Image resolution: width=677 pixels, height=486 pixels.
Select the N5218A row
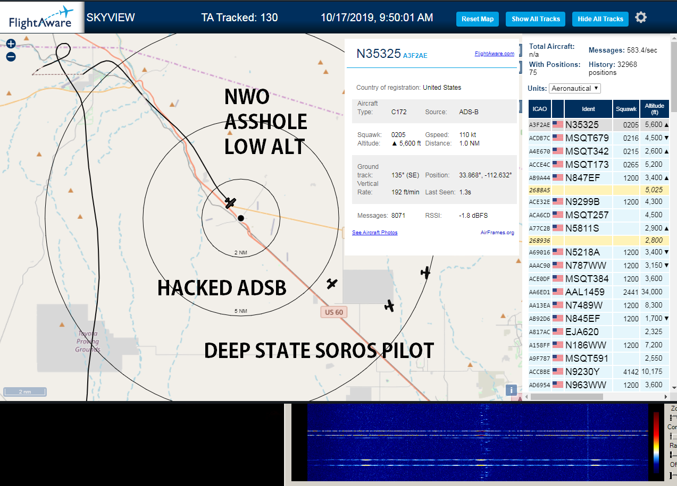coord(599,252)
